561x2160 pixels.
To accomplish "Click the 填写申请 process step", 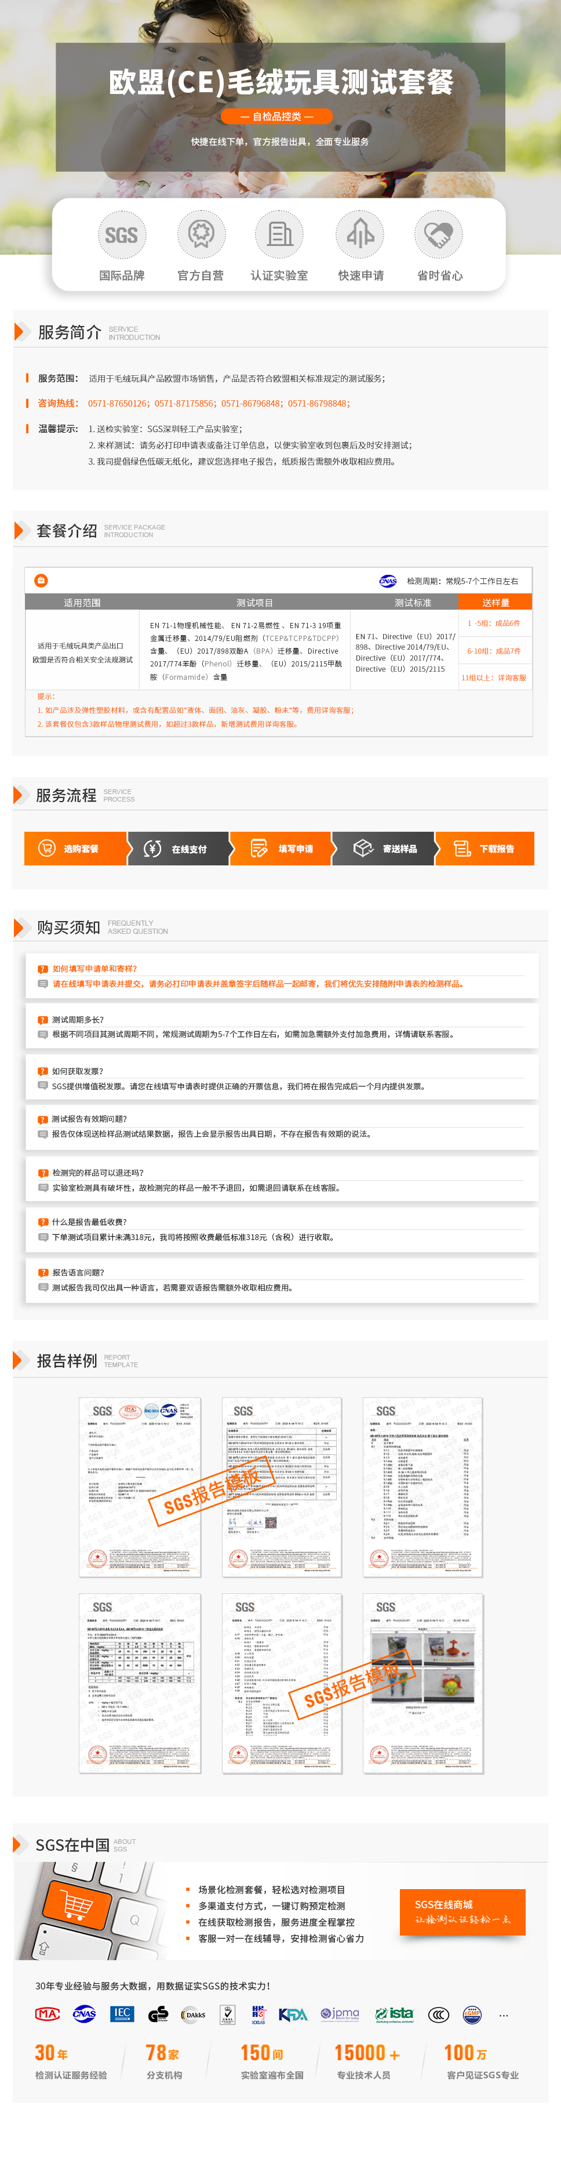I will [281, 849].
